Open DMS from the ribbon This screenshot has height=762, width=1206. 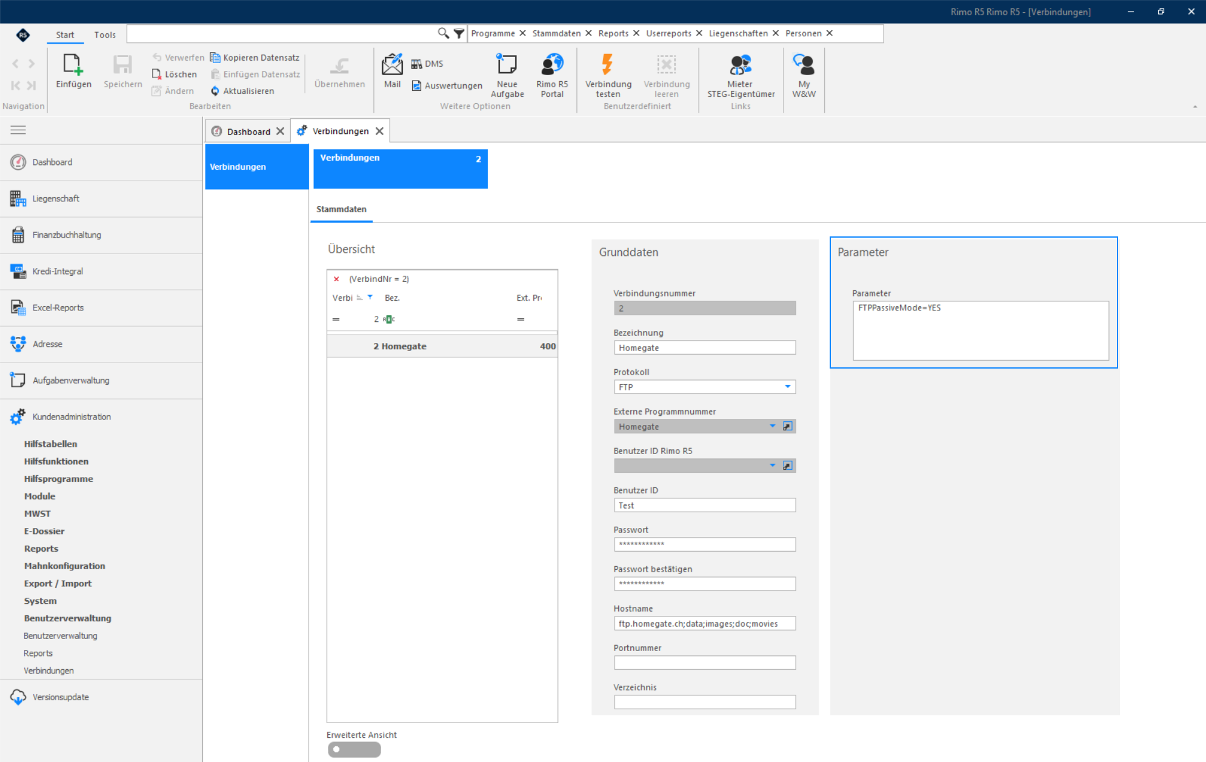pos(427,64)
